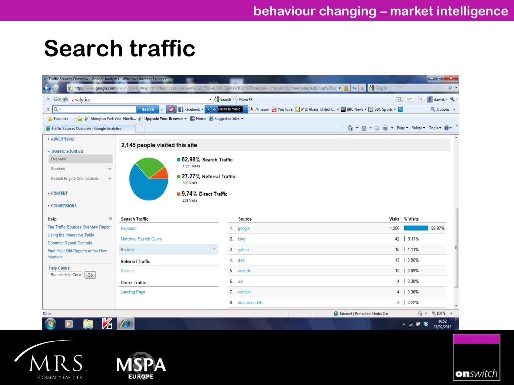Close the Google toolbar with its X
This screenshot has height=385, width=514.
pos(48,99)
